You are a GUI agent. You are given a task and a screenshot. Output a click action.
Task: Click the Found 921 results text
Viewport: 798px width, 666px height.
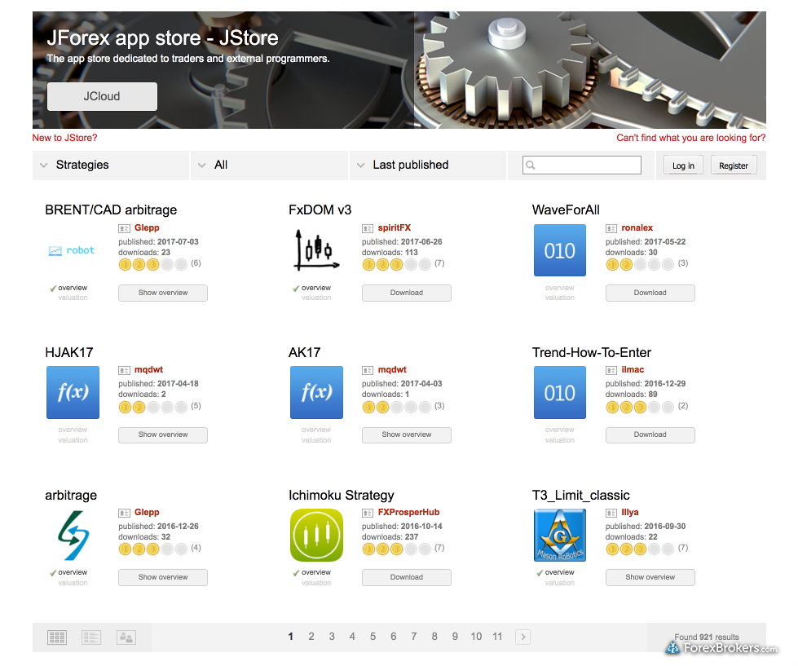coord(707,637)
